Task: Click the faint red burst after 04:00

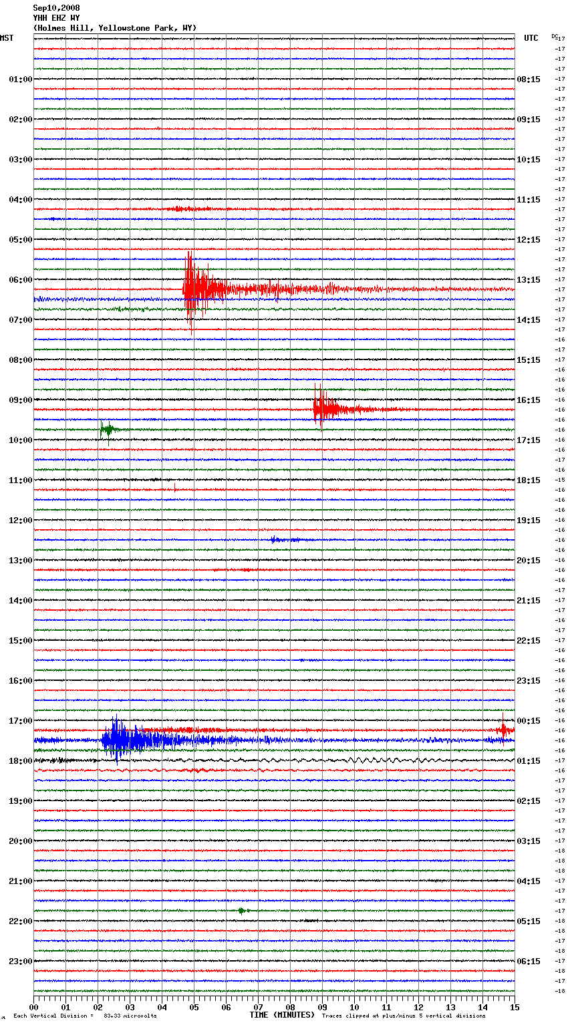Action: click(189, 209)
